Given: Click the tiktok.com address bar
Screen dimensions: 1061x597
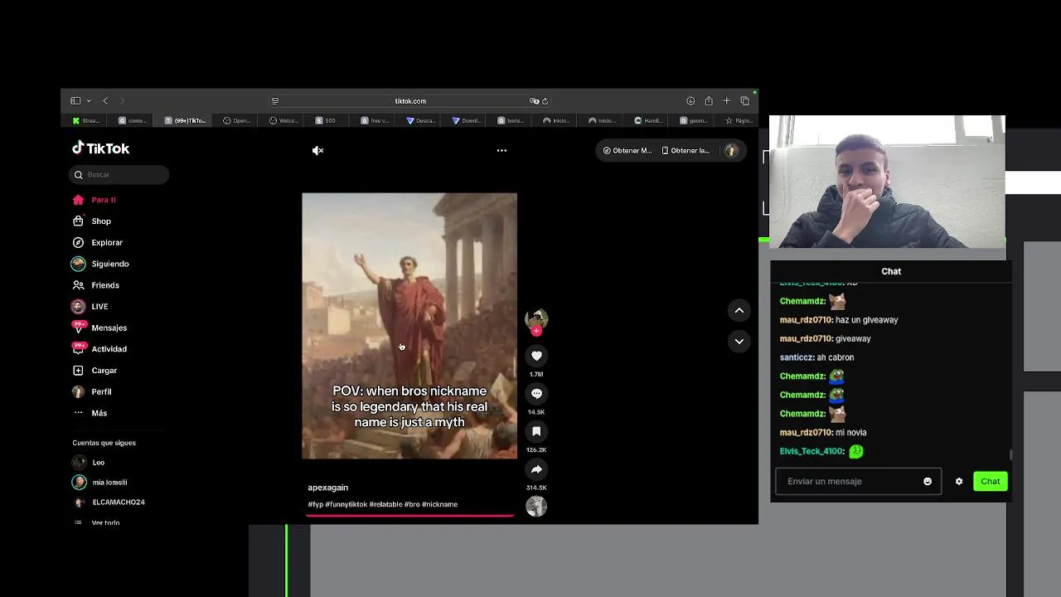Looking at the screenshot, I should pos(409,101).
